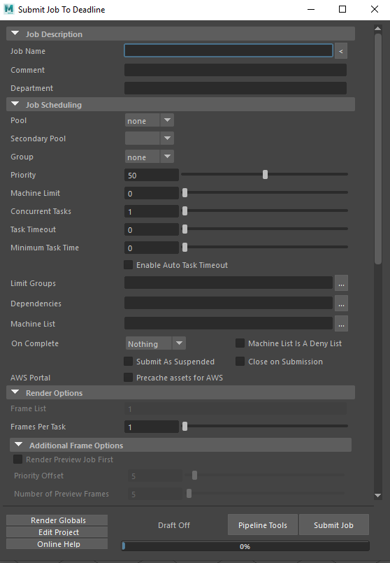
Task: Open the Pool dropdown
Action: tap(150, 120)
